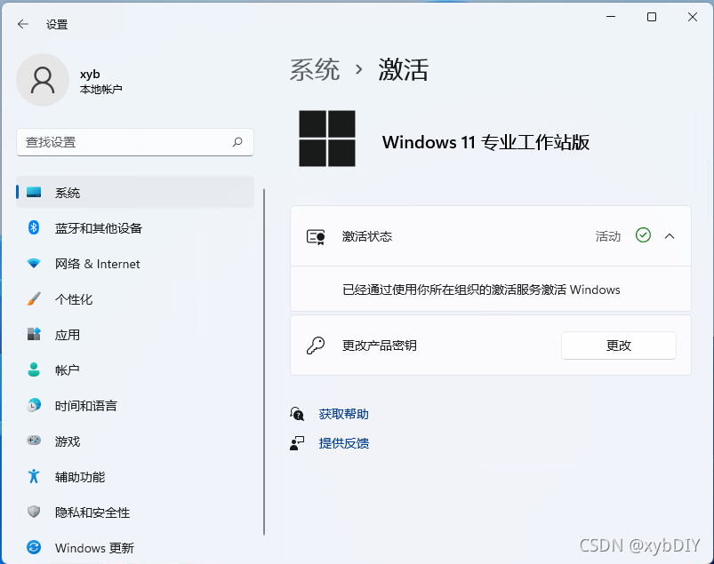Click the System monitor icon in sidebar

34,193
